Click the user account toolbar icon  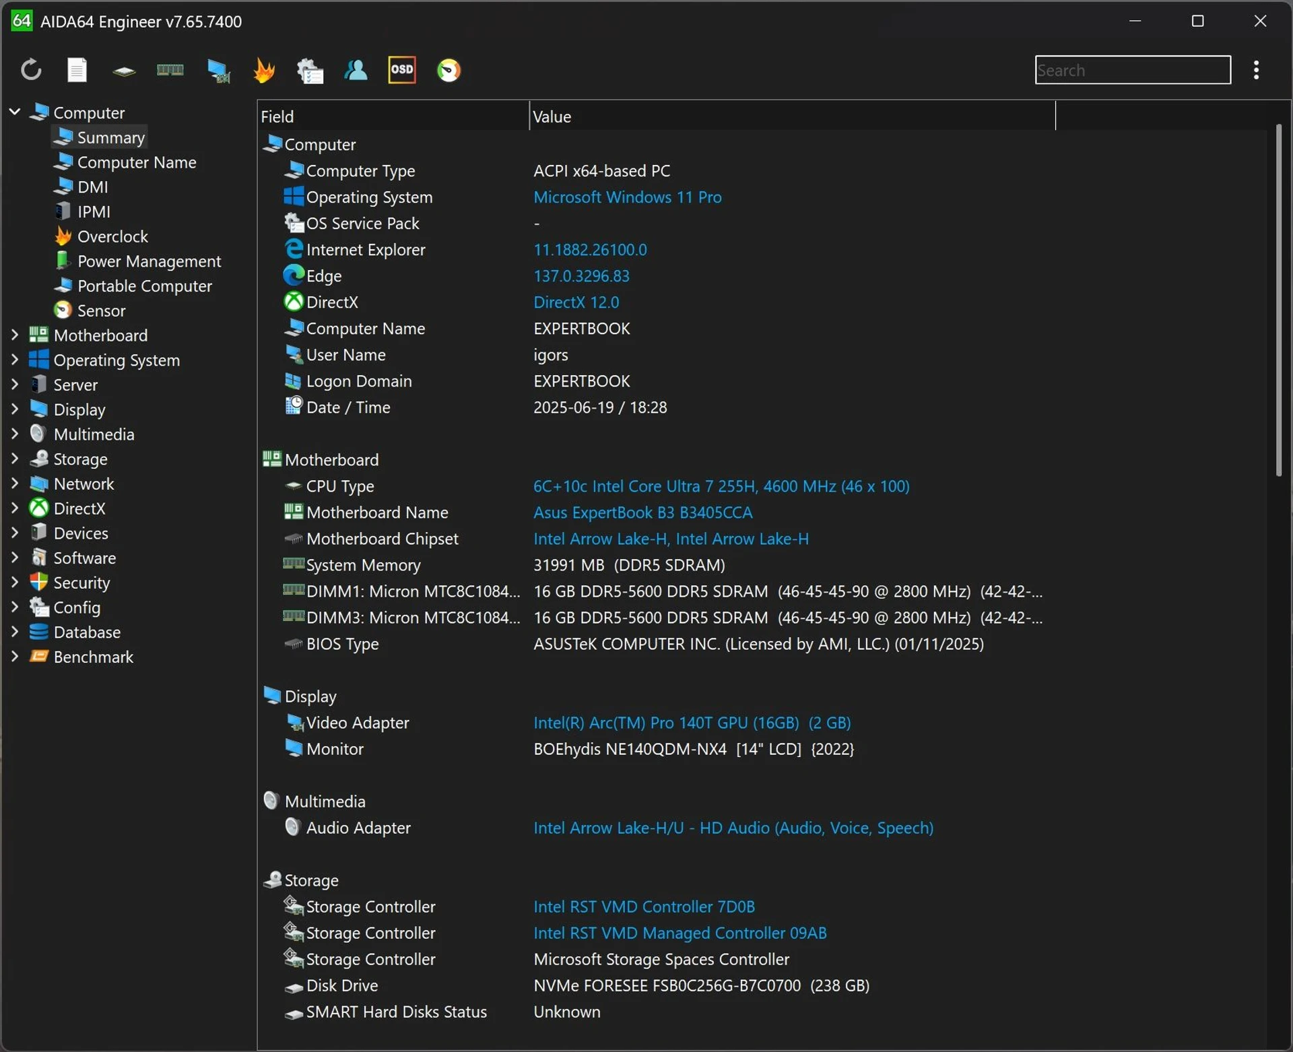click(356, 70)
